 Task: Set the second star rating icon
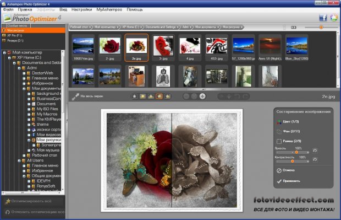coord(142,96)
